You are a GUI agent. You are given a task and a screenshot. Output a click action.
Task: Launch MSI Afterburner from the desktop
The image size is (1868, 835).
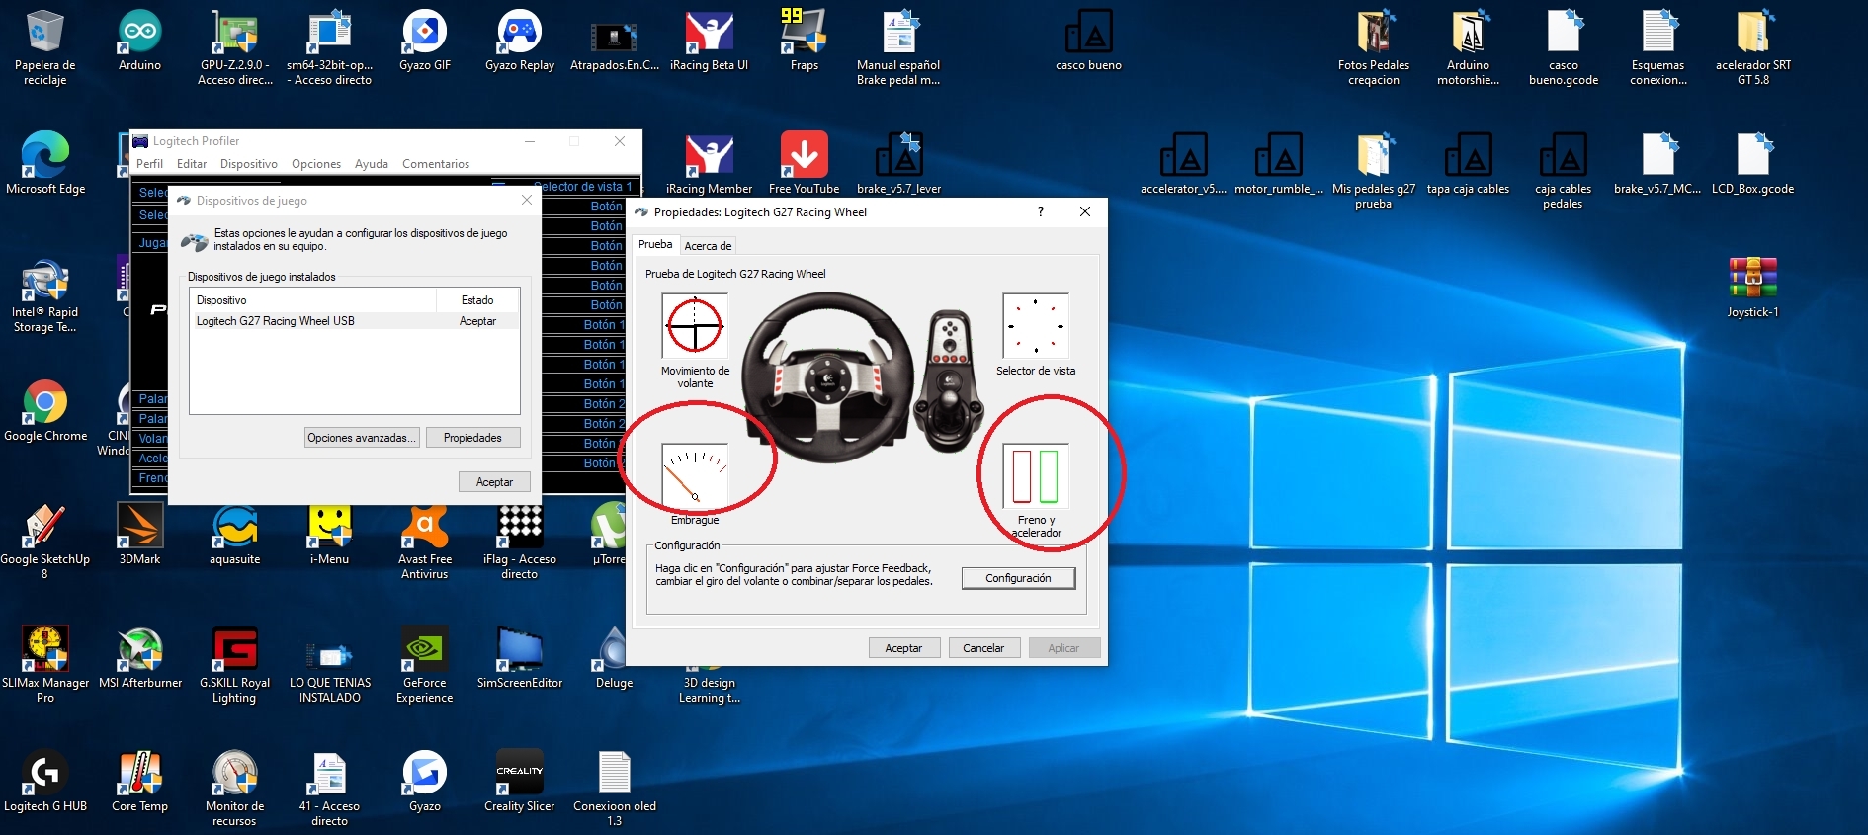(x=139, y=649)
